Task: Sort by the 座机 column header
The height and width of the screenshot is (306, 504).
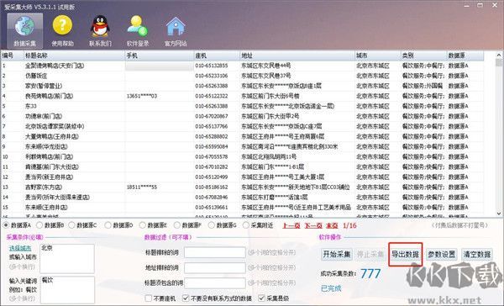Action: tap(217, 55)
